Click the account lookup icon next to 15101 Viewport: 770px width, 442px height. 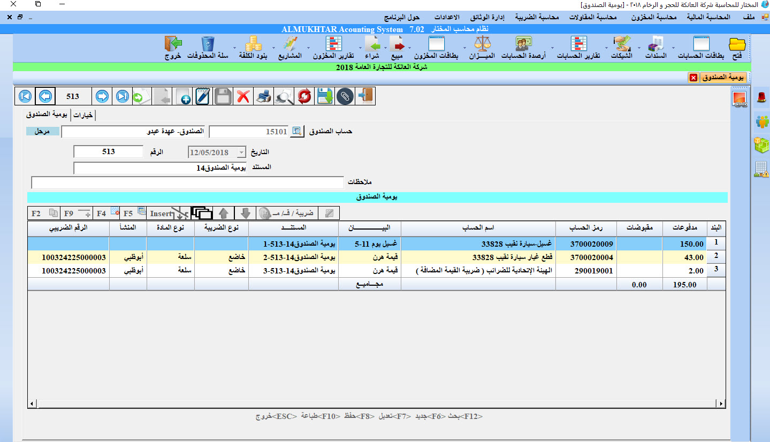pyautogui.click(x=296, y=132)
